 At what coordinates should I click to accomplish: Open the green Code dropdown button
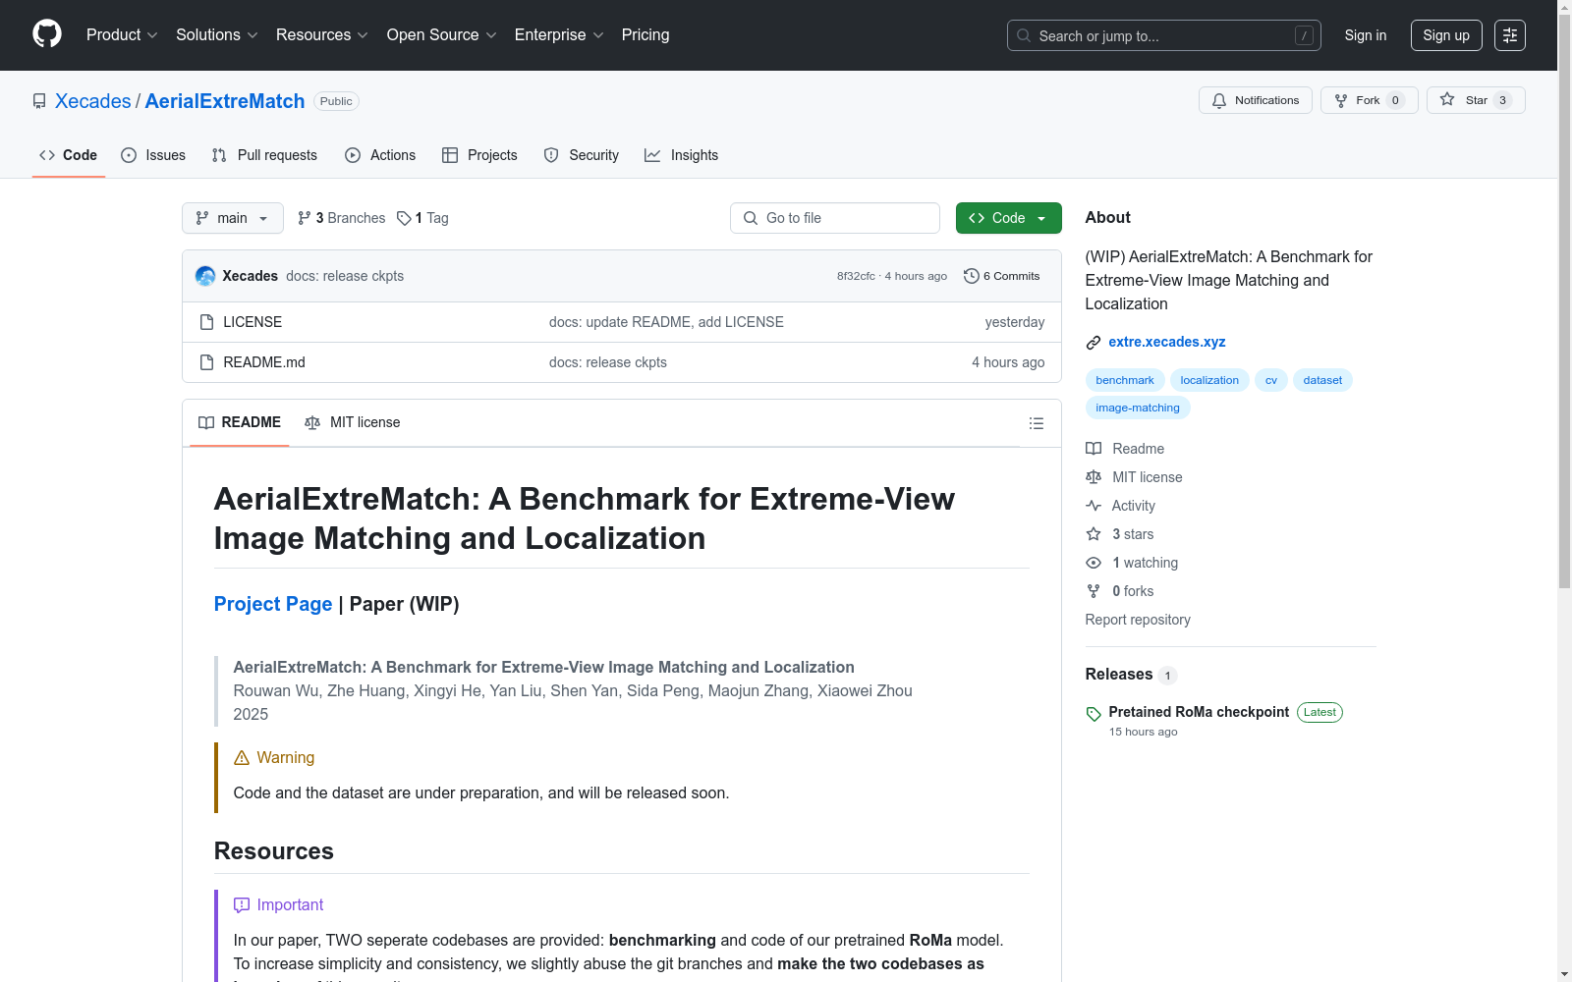point(1009,218)
